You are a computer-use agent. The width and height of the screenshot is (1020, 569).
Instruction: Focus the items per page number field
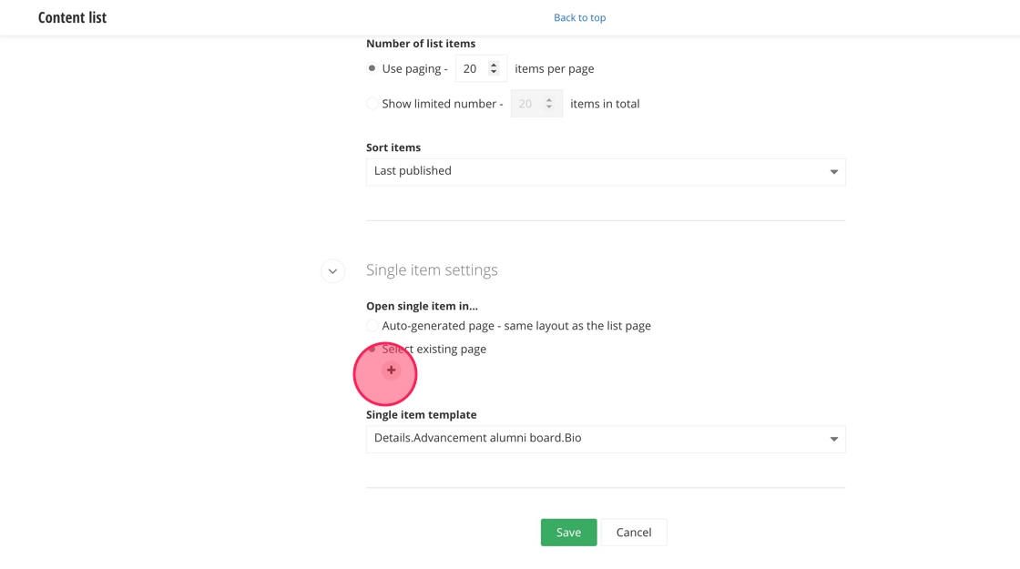tap(472, 69)
